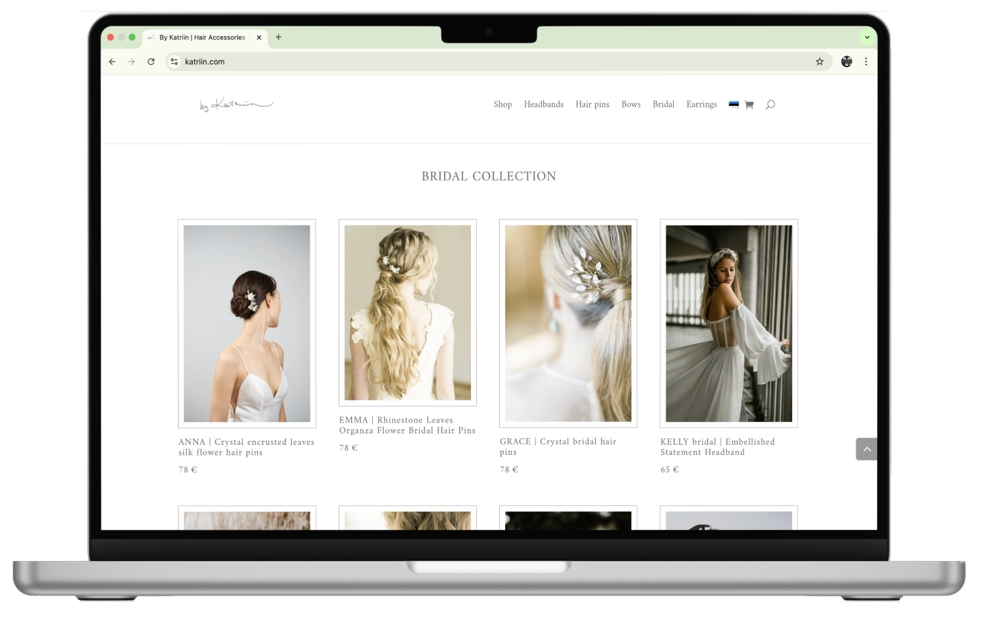Expand the tab search dropdown arrow
Viewport: 982px width, 624px height.
[866, 38]
